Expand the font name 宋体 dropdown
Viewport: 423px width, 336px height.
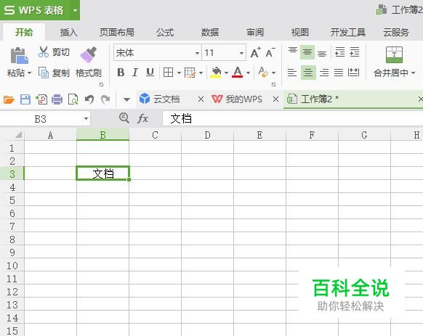coord(197,53)
